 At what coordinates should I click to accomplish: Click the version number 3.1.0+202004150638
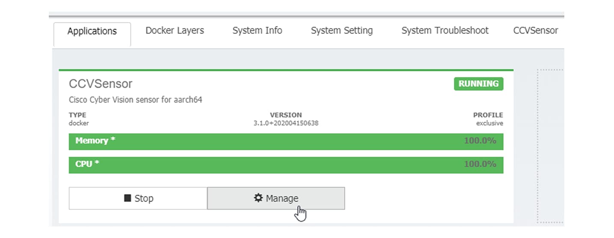286,123
